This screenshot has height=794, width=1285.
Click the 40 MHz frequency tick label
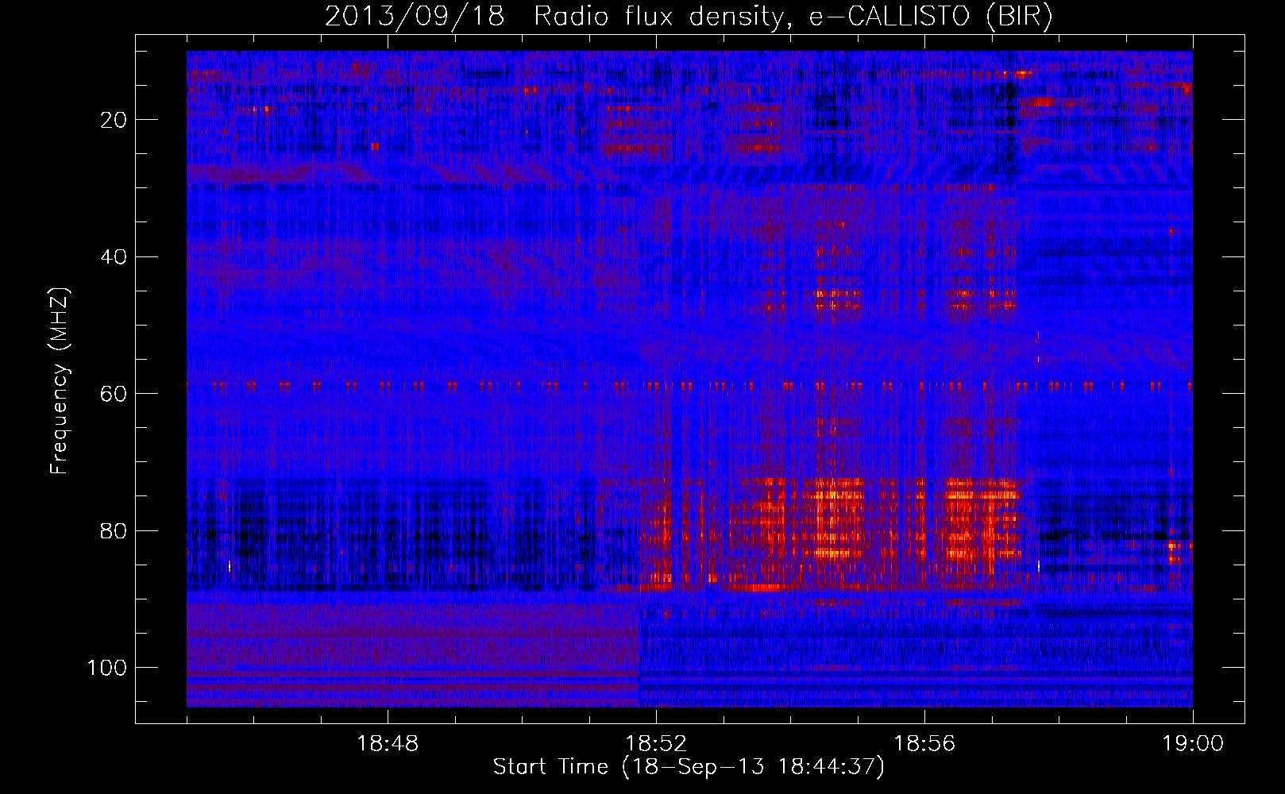tap(114, 257)
